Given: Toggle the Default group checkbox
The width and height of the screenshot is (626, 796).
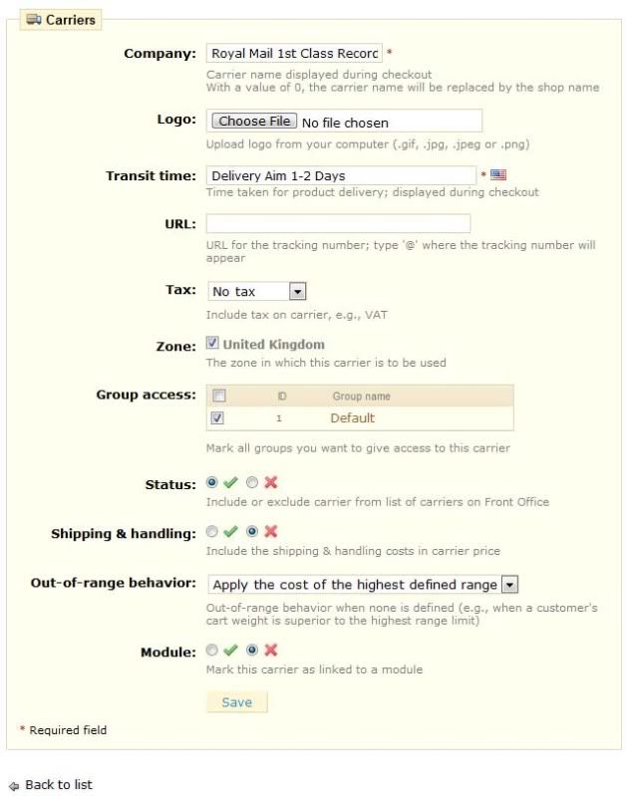Looking at the screenshot, I should coord(218,418).
